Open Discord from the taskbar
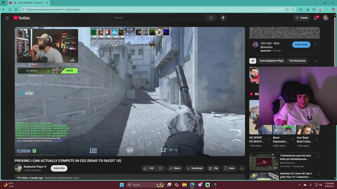The image size is (337, 189). [x=200, y=185]
